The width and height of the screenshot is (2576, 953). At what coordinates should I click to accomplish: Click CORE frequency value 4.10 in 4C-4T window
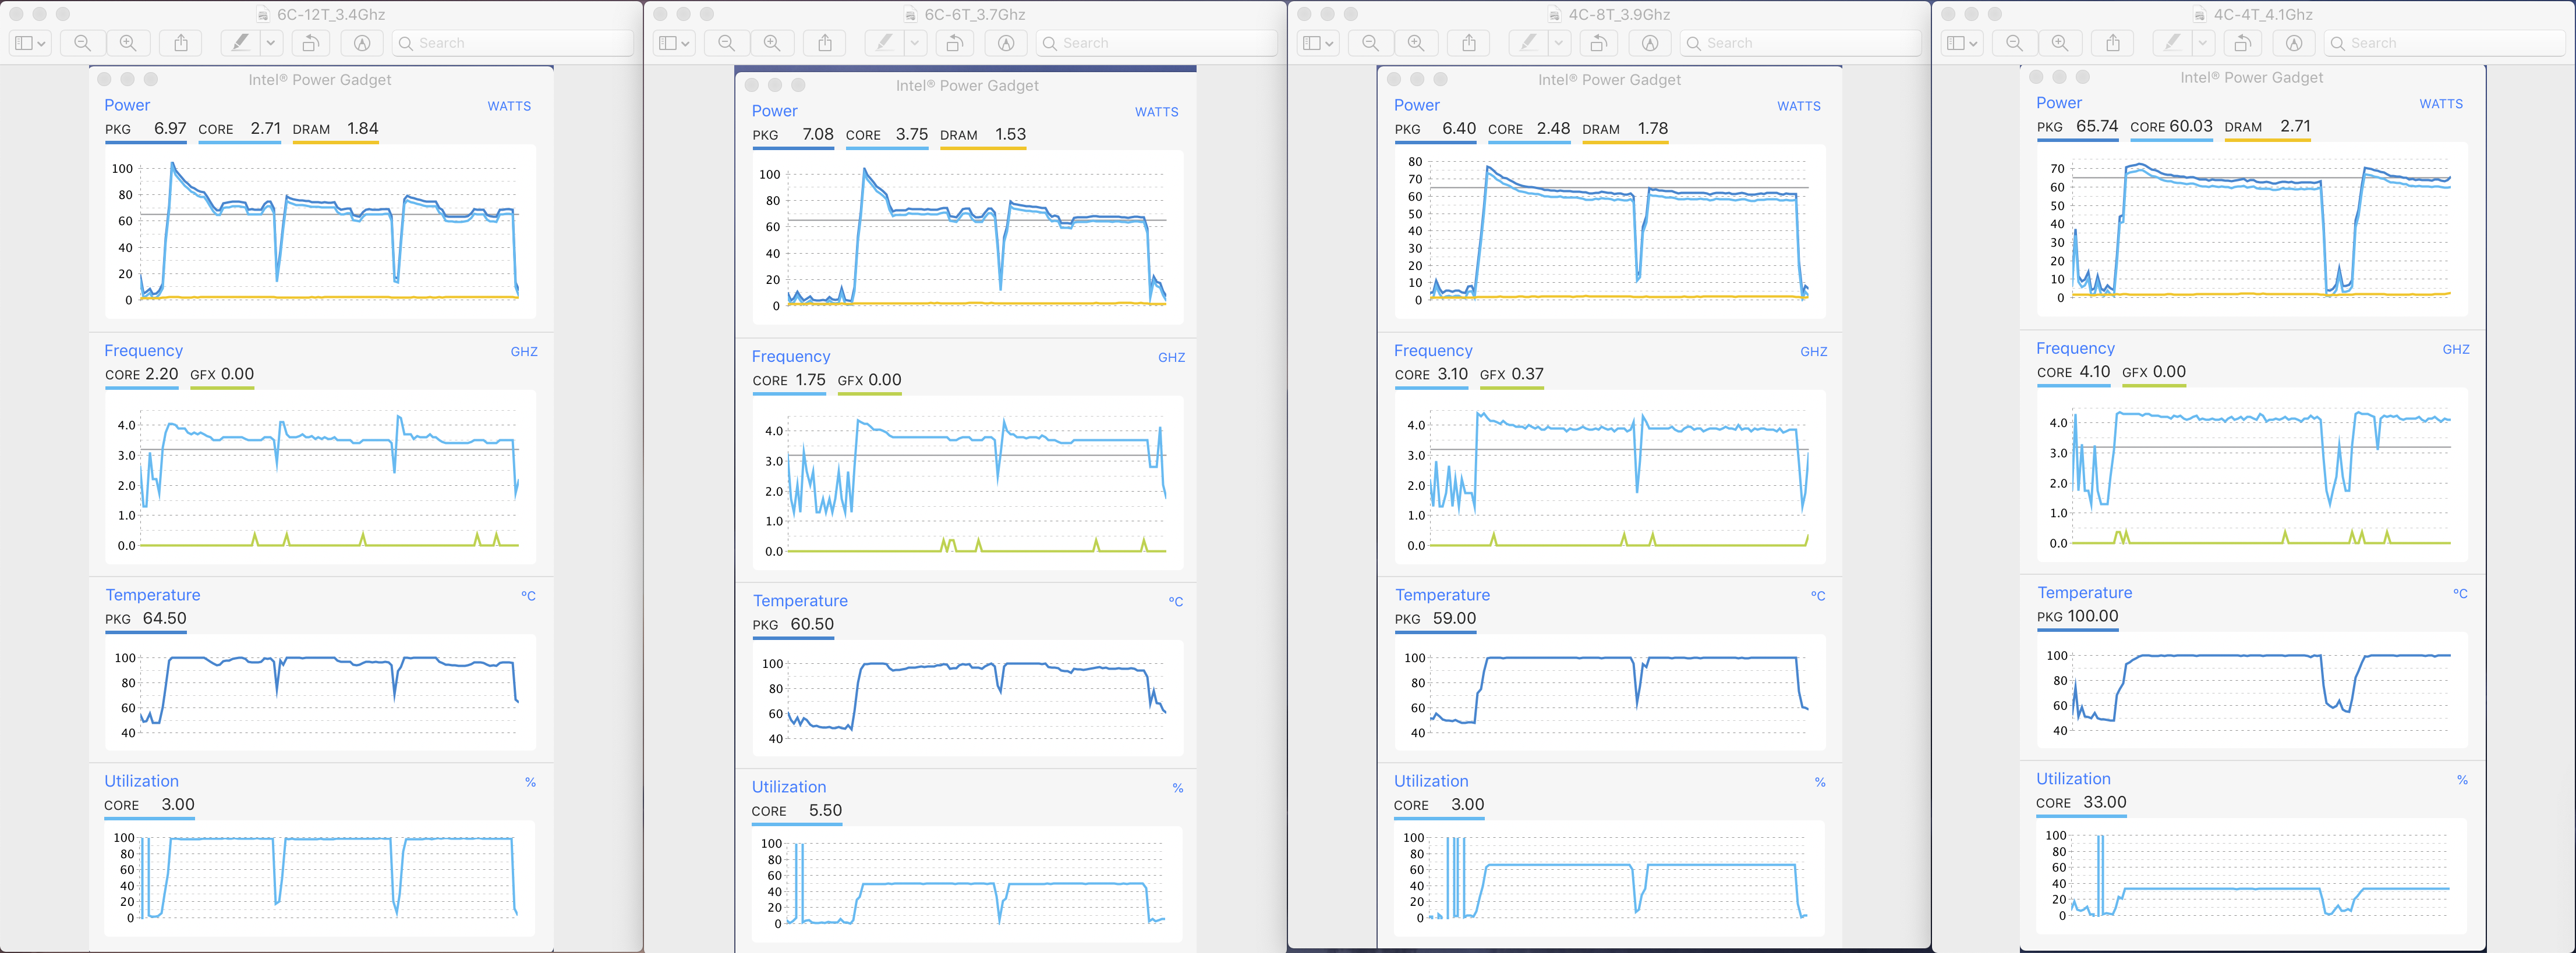click(x=2094, y=372)
